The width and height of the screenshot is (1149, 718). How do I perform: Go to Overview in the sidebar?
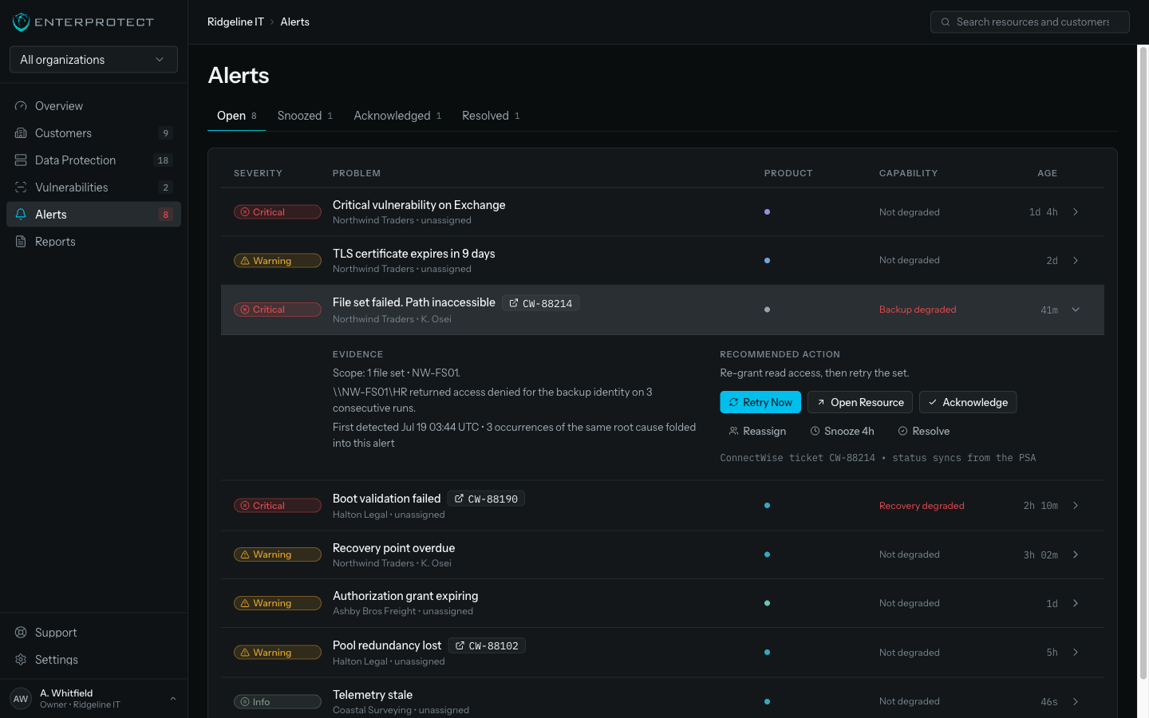(93, 106)
